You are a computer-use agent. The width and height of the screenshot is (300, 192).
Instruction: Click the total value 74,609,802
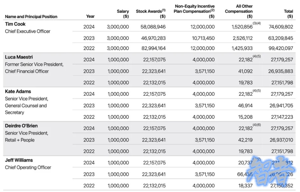[281, 27]
